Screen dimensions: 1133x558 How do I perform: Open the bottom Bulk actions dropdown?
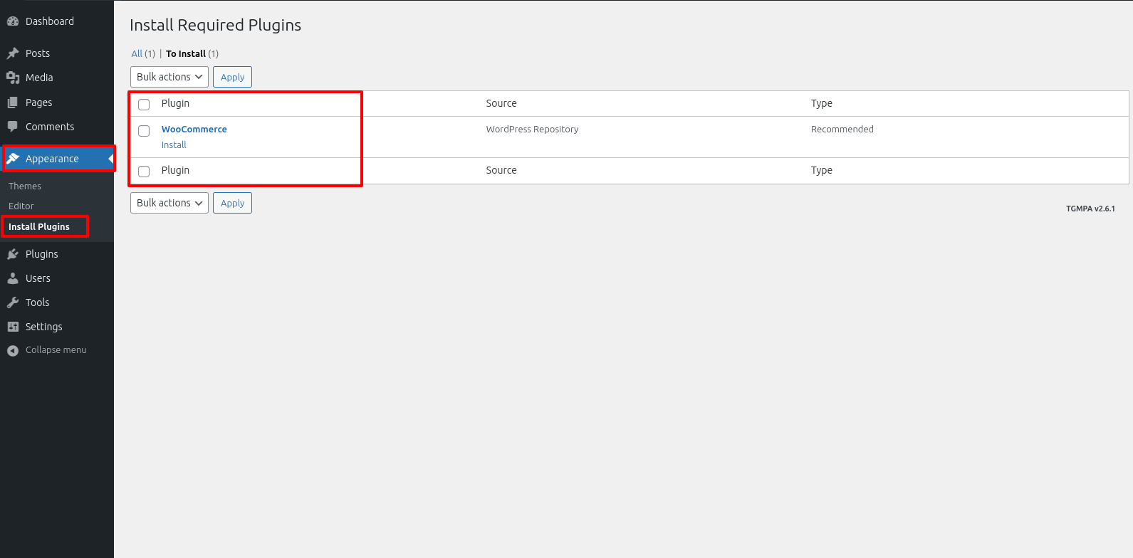169,203
